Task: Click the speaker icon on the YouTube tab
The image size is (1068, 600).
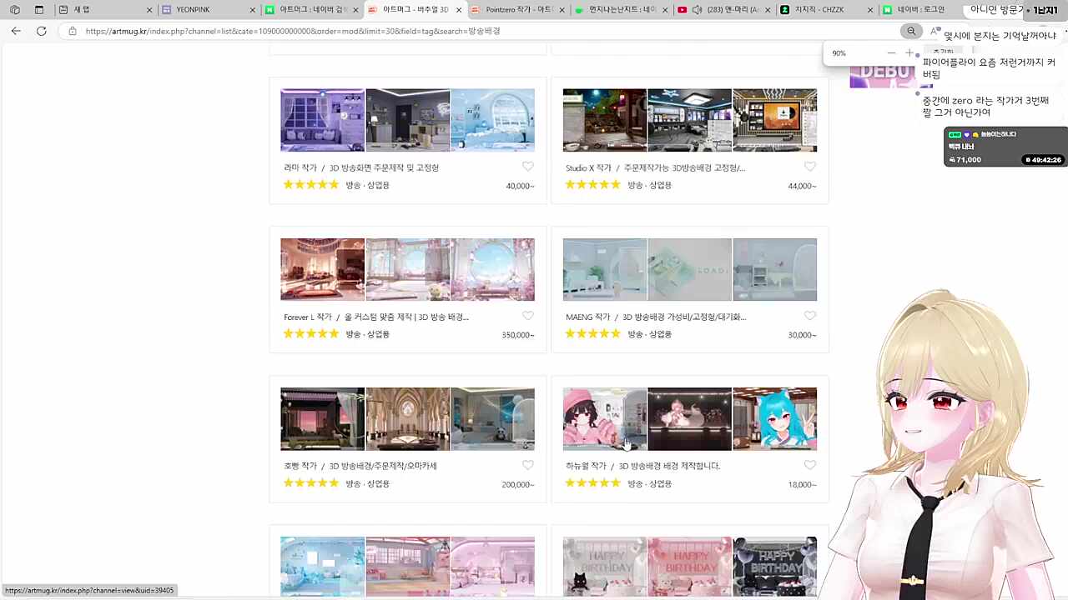Action: pyautogui.click(x=697, y=10)
